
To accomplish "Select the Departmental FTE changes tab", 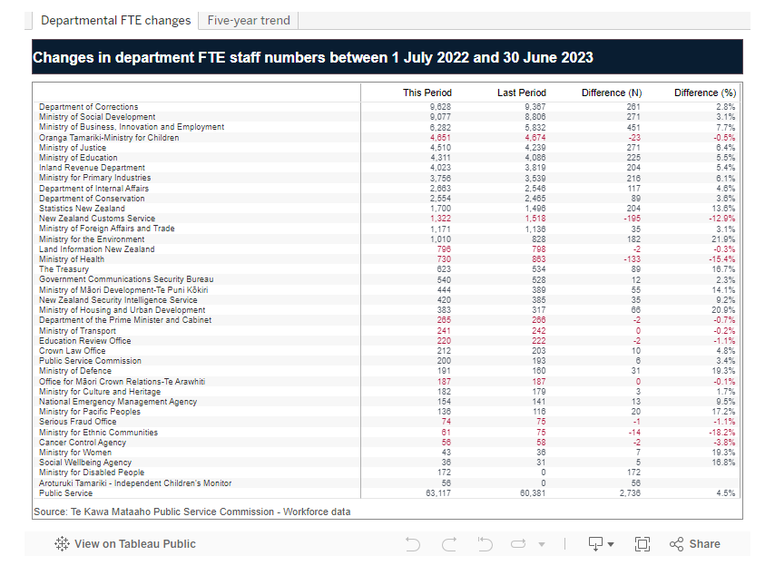I will [x=115, y=20].
